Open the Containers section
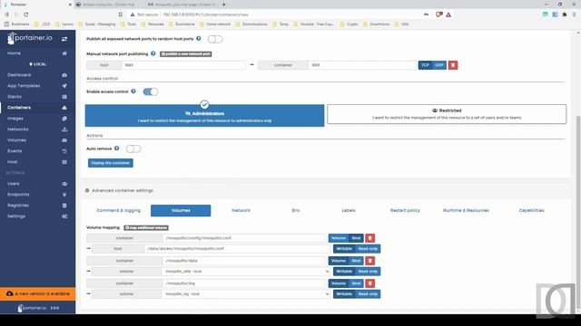The image size is (581, 326). (x=19, y=108)
